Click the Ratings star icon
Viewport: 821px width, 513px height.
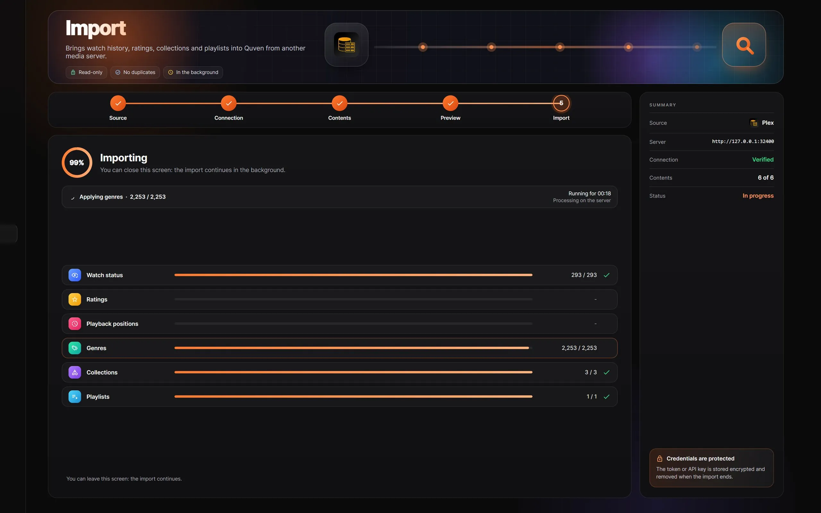tap(75, 299)
